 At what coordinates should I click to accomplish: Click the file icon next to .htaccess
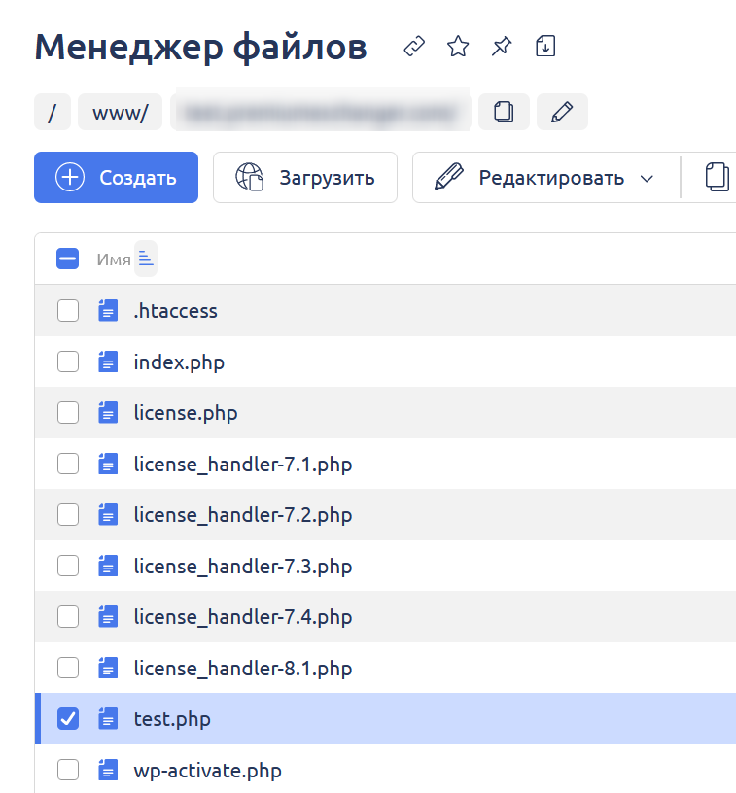click(x=108, y=311)
